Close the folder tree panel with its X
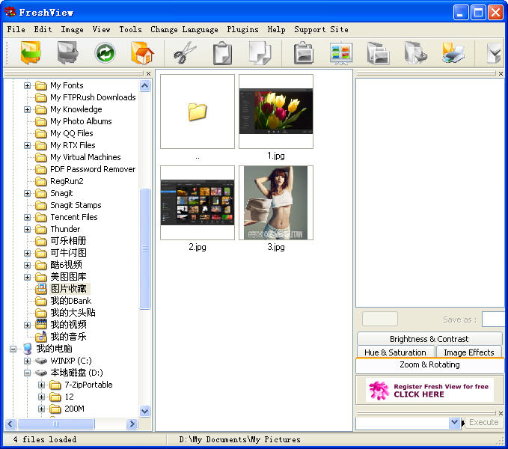This screenshot has height=449, width=508. point(148,73)
